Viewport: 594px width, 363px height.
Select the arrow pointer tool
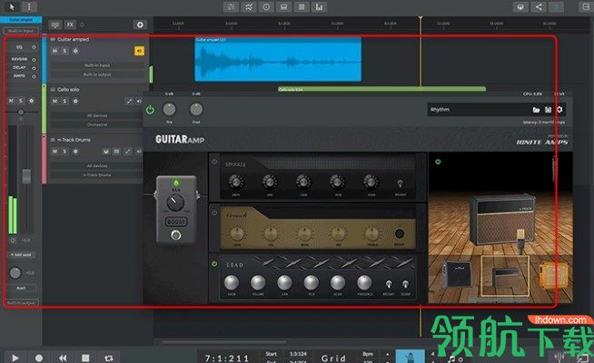tap(12, 7)
